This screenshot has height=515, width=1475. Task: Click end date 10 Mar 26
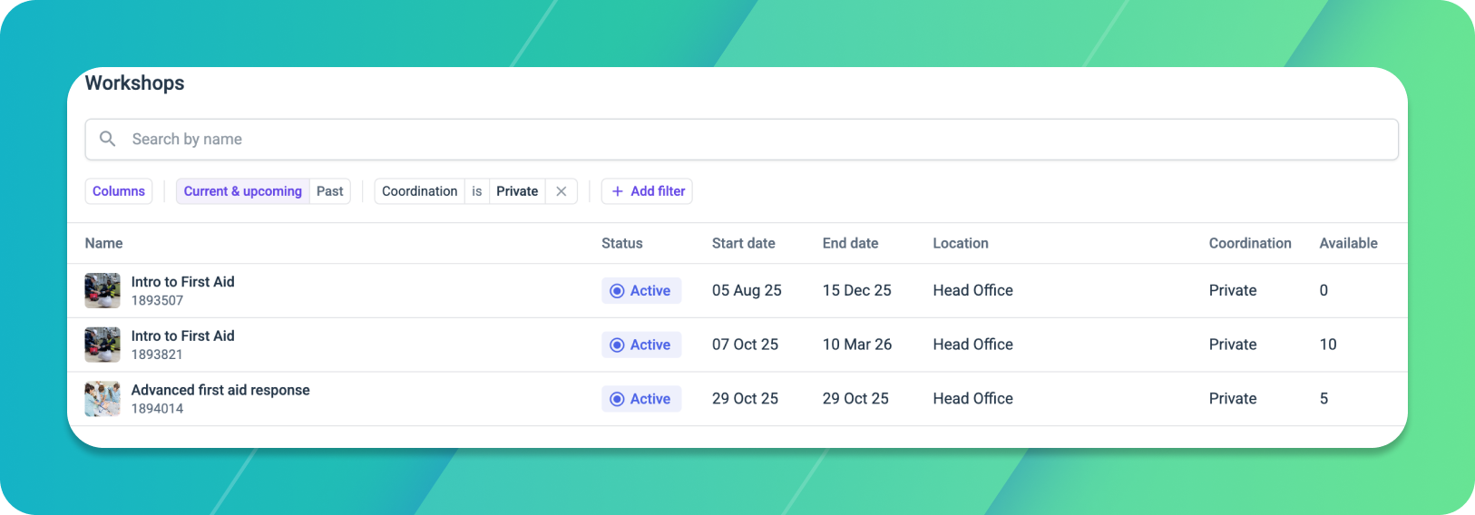point(857,345)
